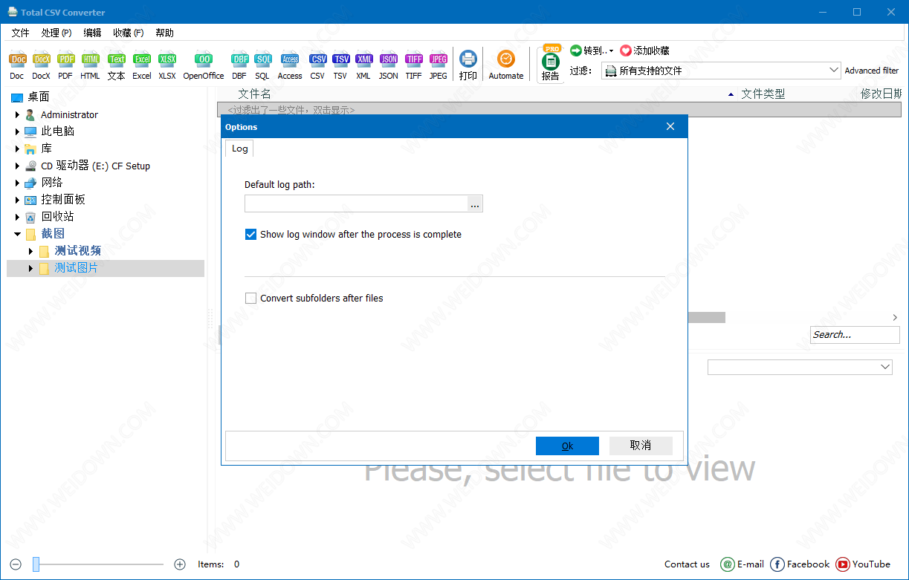The width and height of the screenshot is (909, 580).
Task: Open the YouTube contact link
Action: (863, 564)
